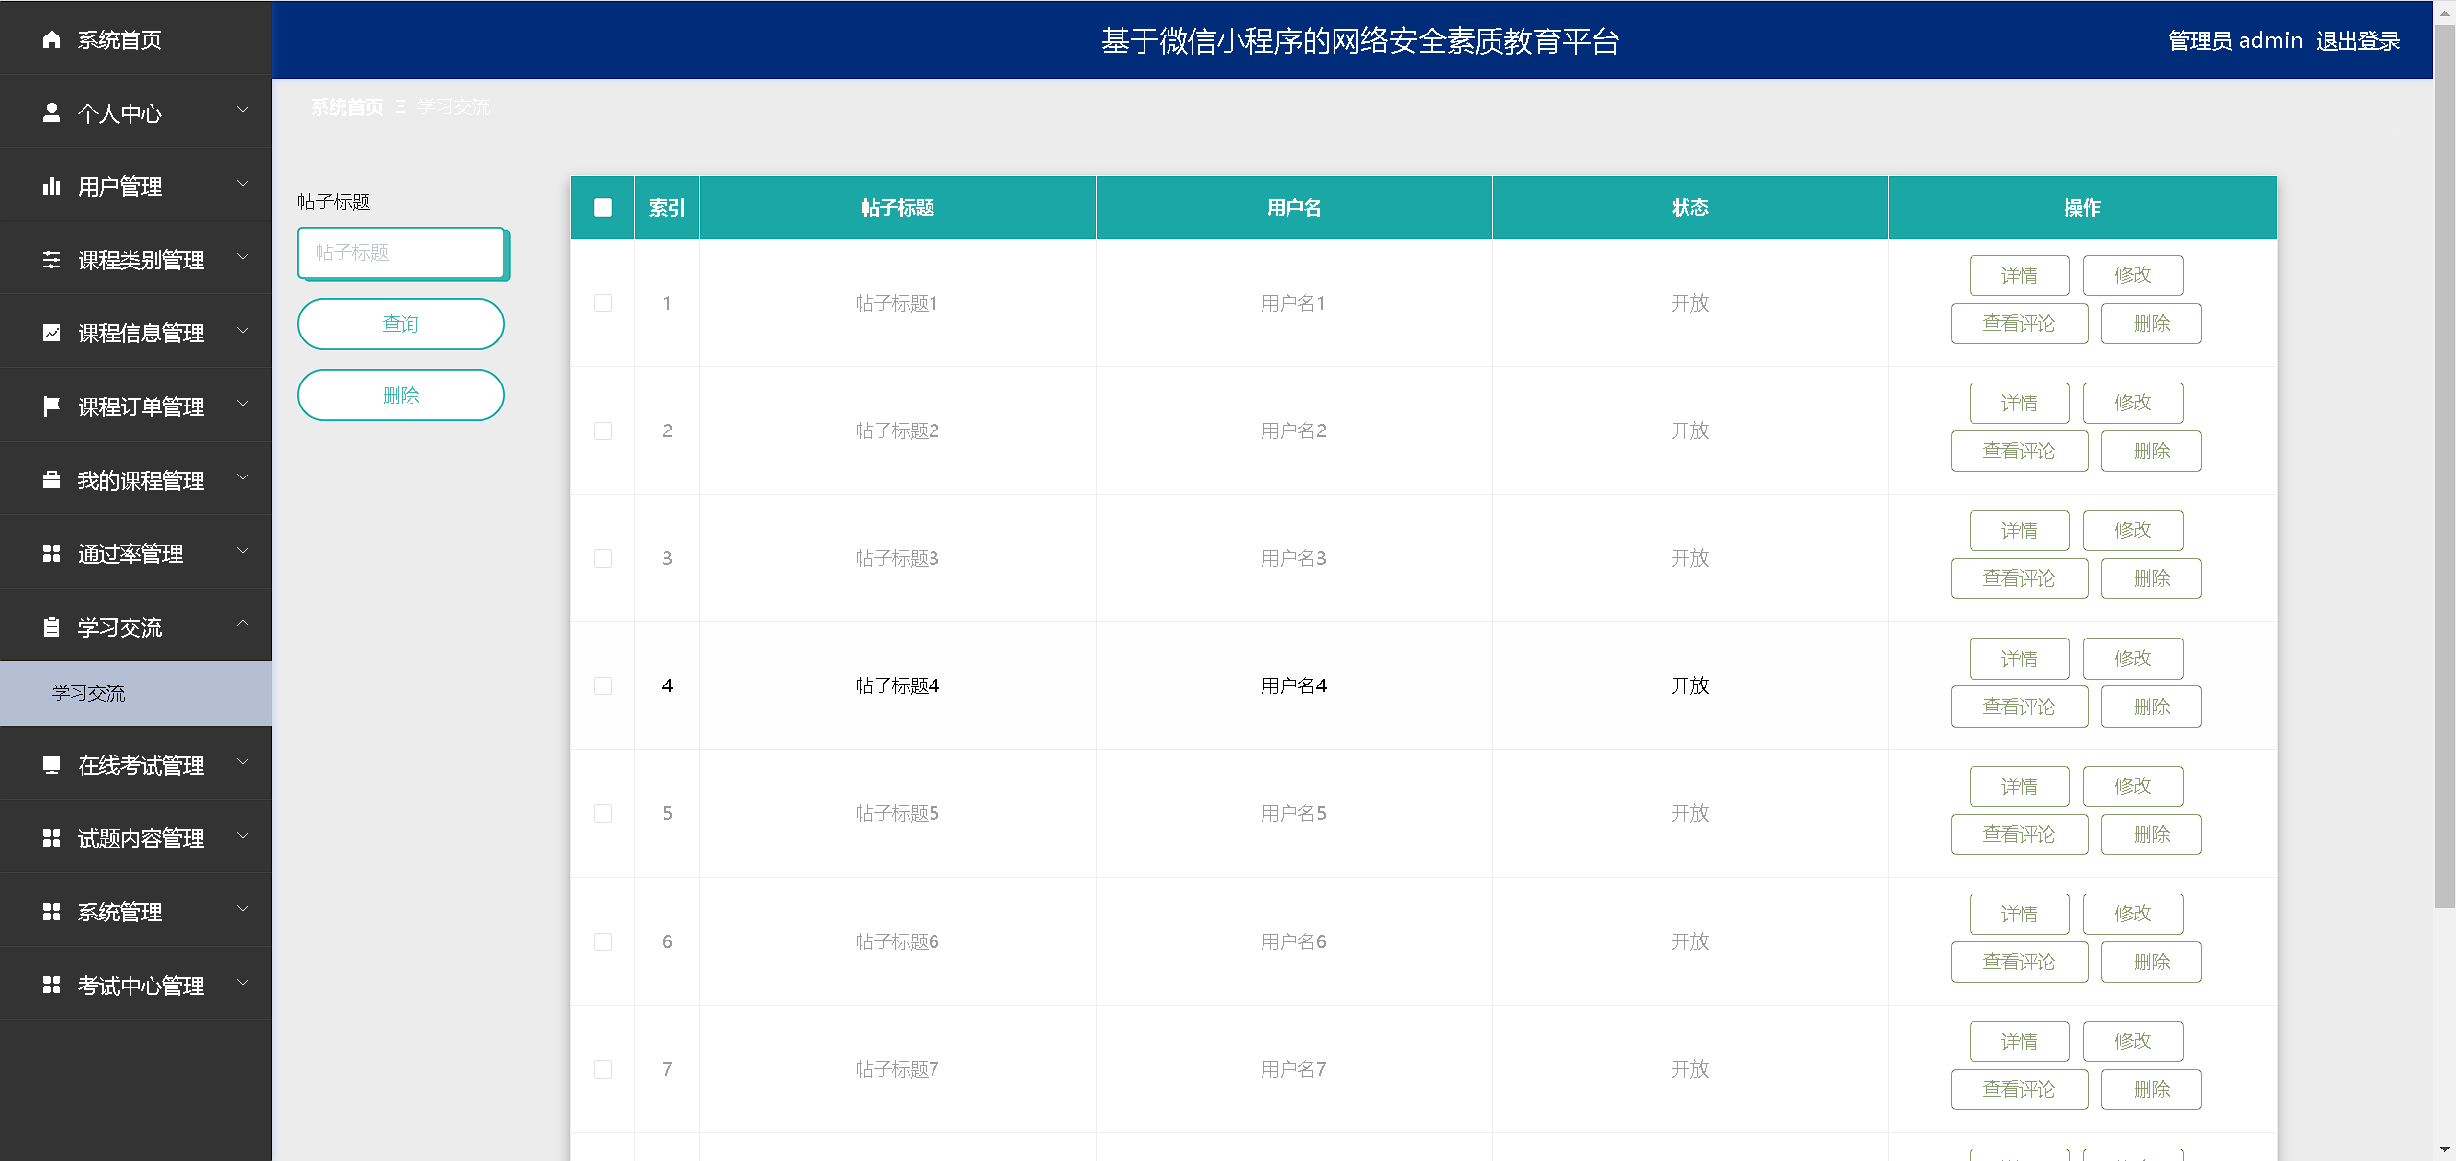The height and width of the screenshot is (1161, 2456).
Task: Click the monitor icon for 在线考试管理
Action: pyautogui.click(x=52, y=765)
